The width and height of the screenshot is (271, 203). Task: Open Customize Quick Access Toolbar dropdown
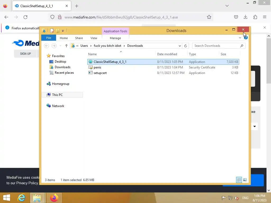pyautogui.click(x=63, y=31)
